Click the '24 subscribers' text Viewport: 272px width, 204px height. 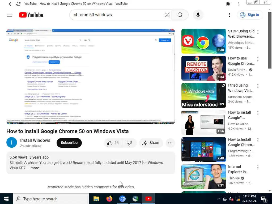pyautogui.click(x=31, y=146)
